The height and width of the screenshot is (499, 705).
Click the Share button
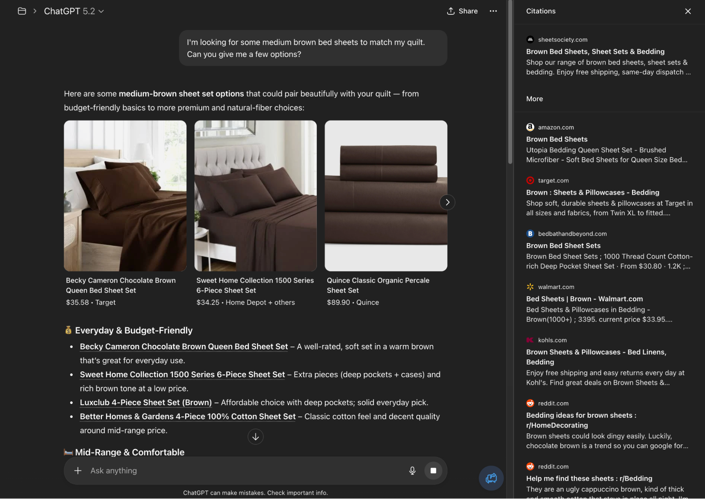point(462,11)
